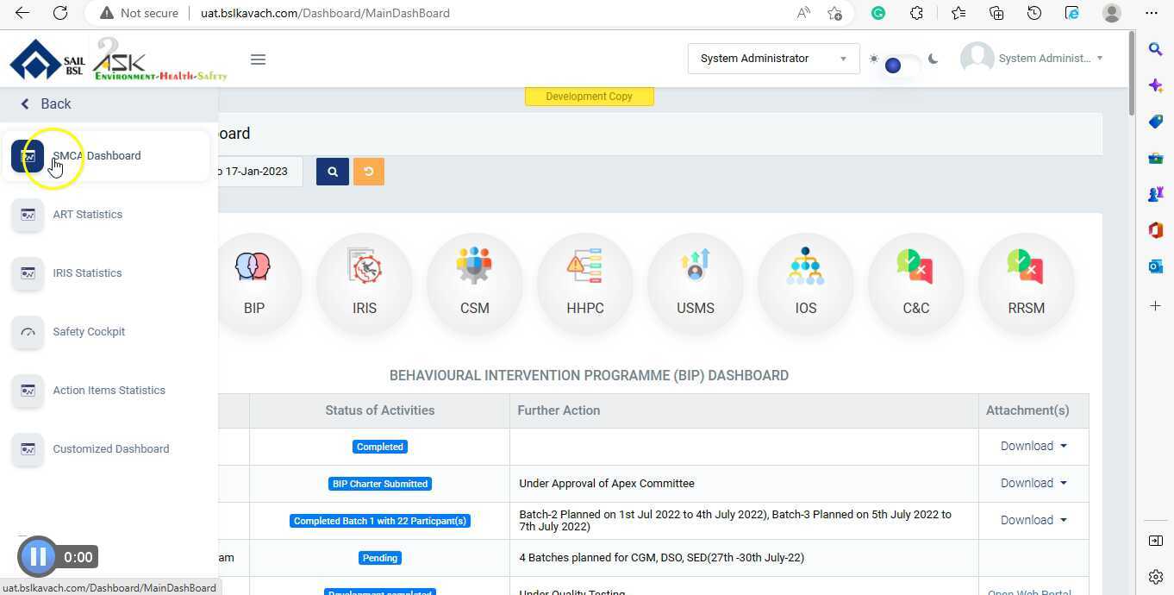Select the RRSM module icon

1026,282
